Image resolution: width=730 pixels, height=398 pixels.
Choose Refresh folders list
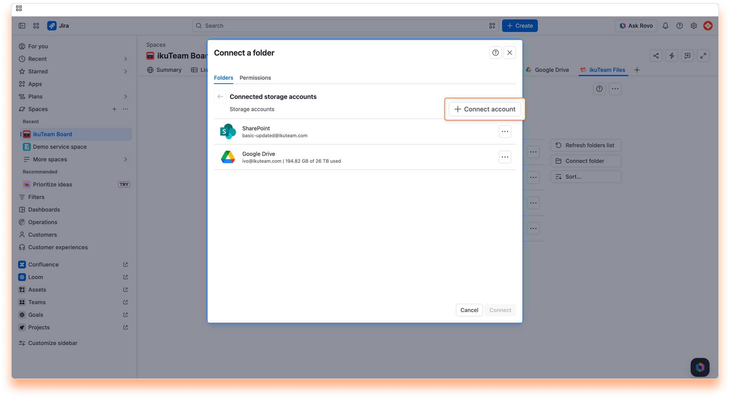[x=586, y=145]
